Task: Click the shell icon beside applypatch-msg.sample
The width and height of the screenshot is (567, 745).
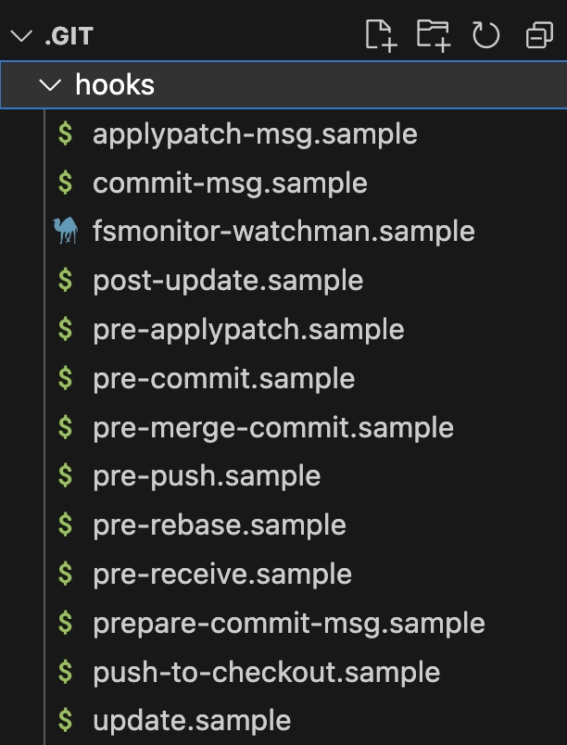Action: pos(66,133)
